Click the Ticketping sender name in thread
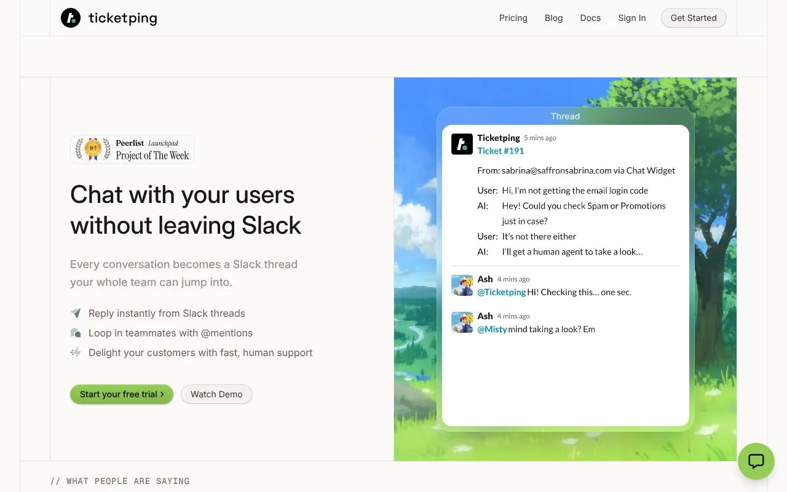The image size is (787, 492). point(499,138)
